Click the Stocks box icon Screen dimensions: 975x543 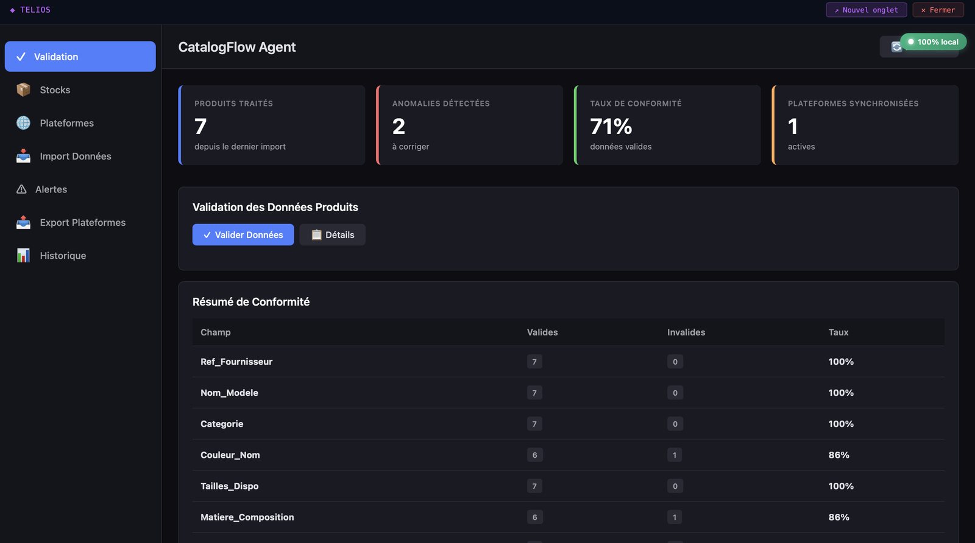(x=23, y=89)
